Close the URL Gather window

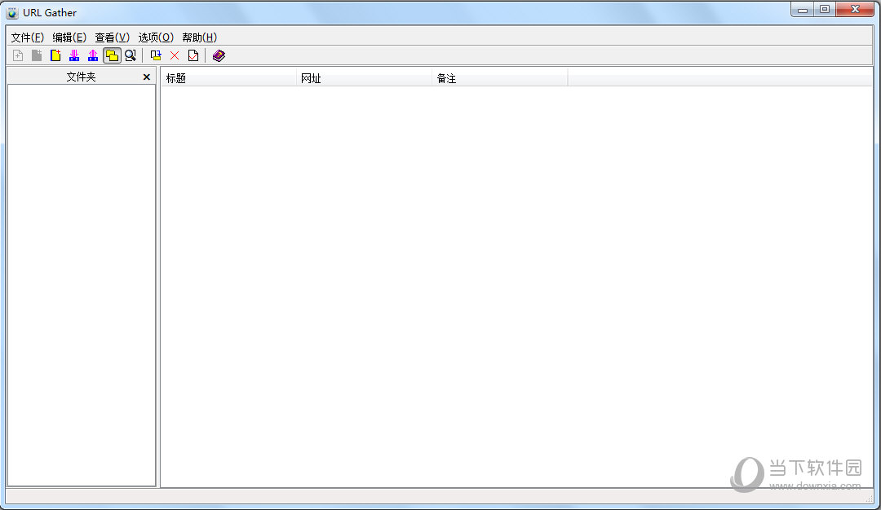click(855, 10)
